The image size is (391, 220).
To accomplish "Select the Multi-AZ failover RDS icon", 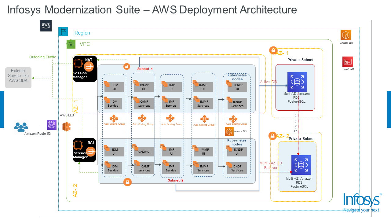I will 301,165.
